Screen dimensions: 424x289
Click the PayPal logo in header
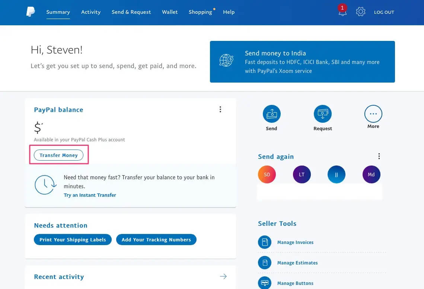pos(31,12)
